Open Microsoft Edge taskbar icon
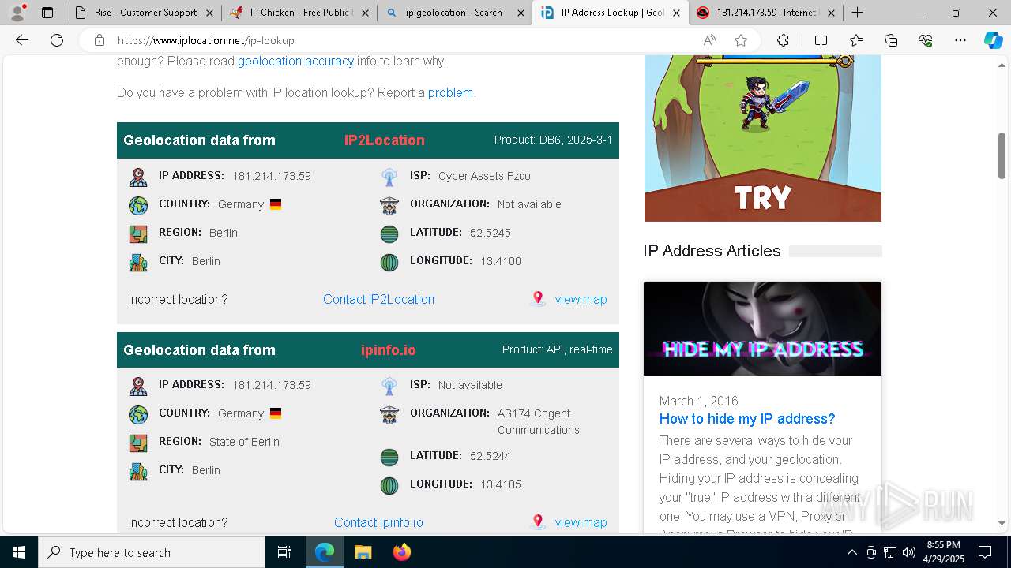The image size is (1011, 568). [325, 552]
